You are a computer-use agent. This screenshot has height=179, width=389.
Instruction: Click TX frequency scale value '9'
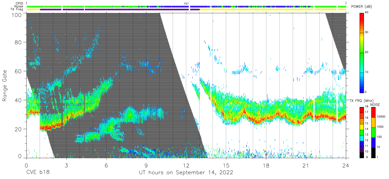coord(367,157)
